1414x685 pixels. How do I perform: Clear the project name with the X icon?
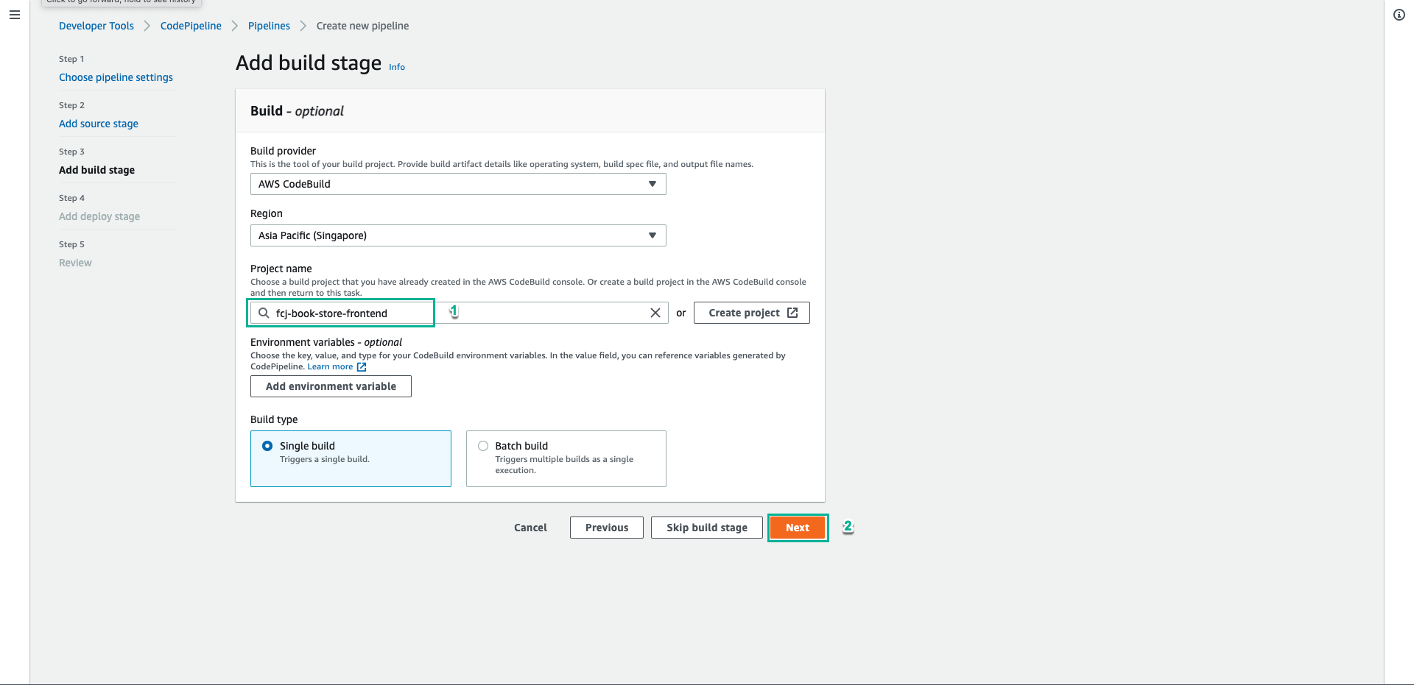click(x=655, y=313)
